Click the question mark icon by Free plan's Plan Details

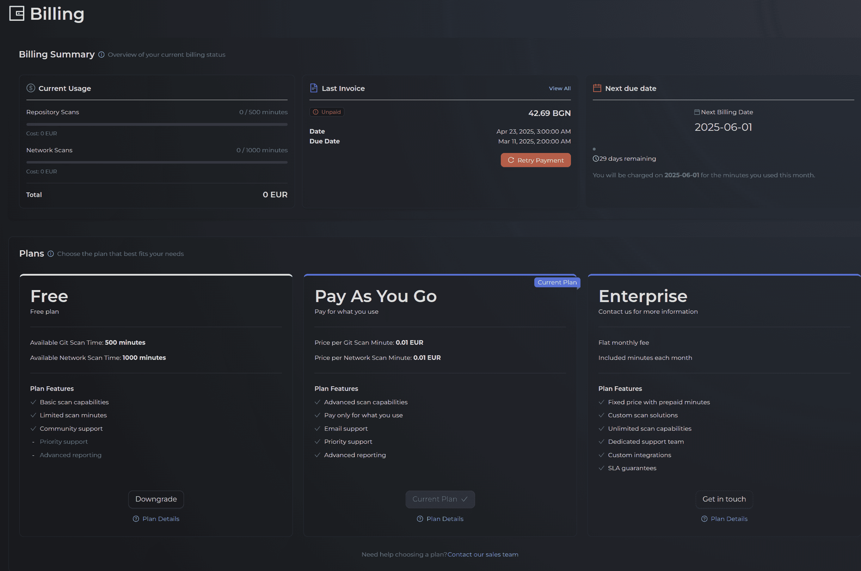click(x=136, y=518)
